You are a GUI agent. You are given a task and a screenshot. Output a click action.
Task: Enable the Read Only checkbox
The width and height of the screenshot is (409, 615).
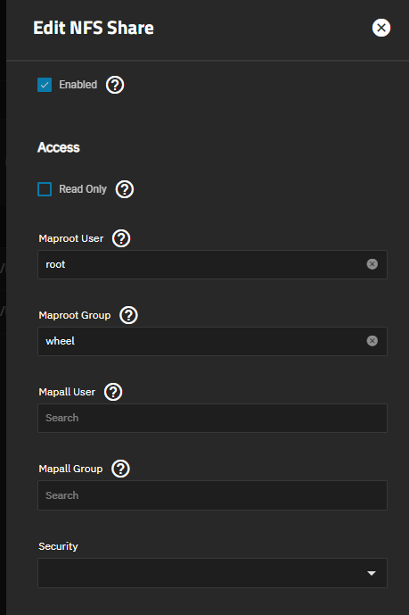[x=45, y=189]
